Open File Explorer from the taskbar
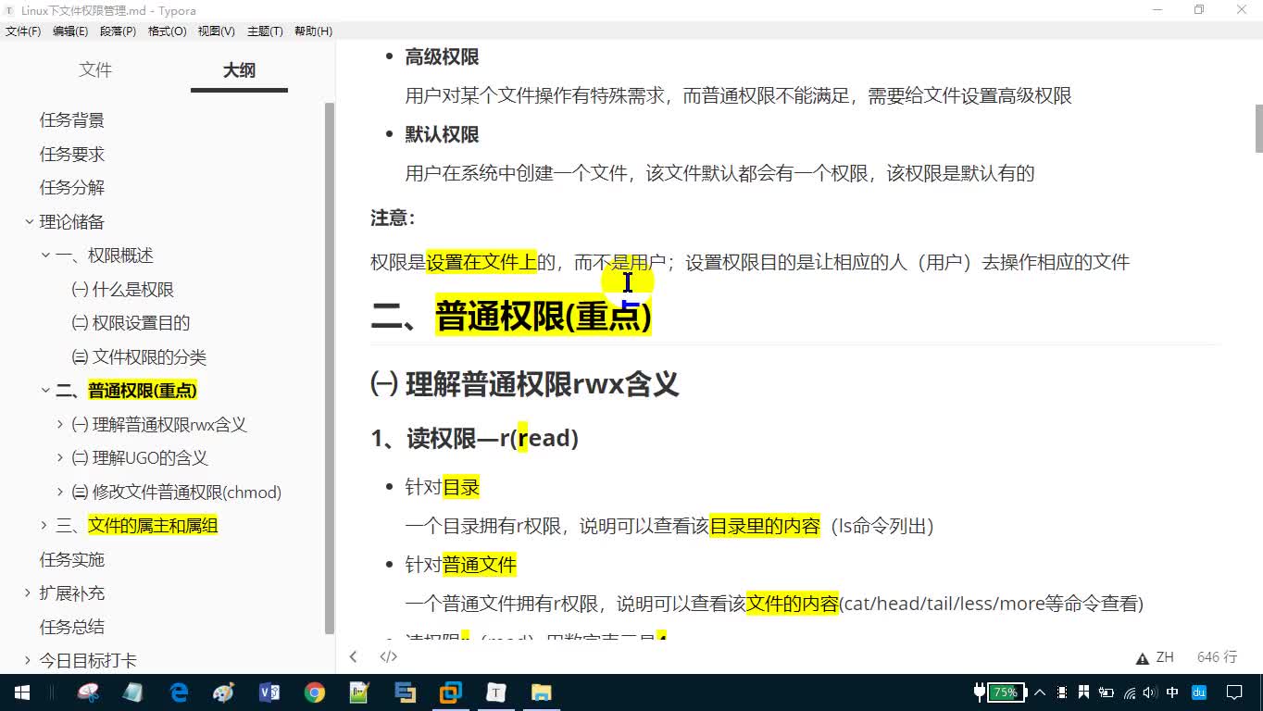 541,692
